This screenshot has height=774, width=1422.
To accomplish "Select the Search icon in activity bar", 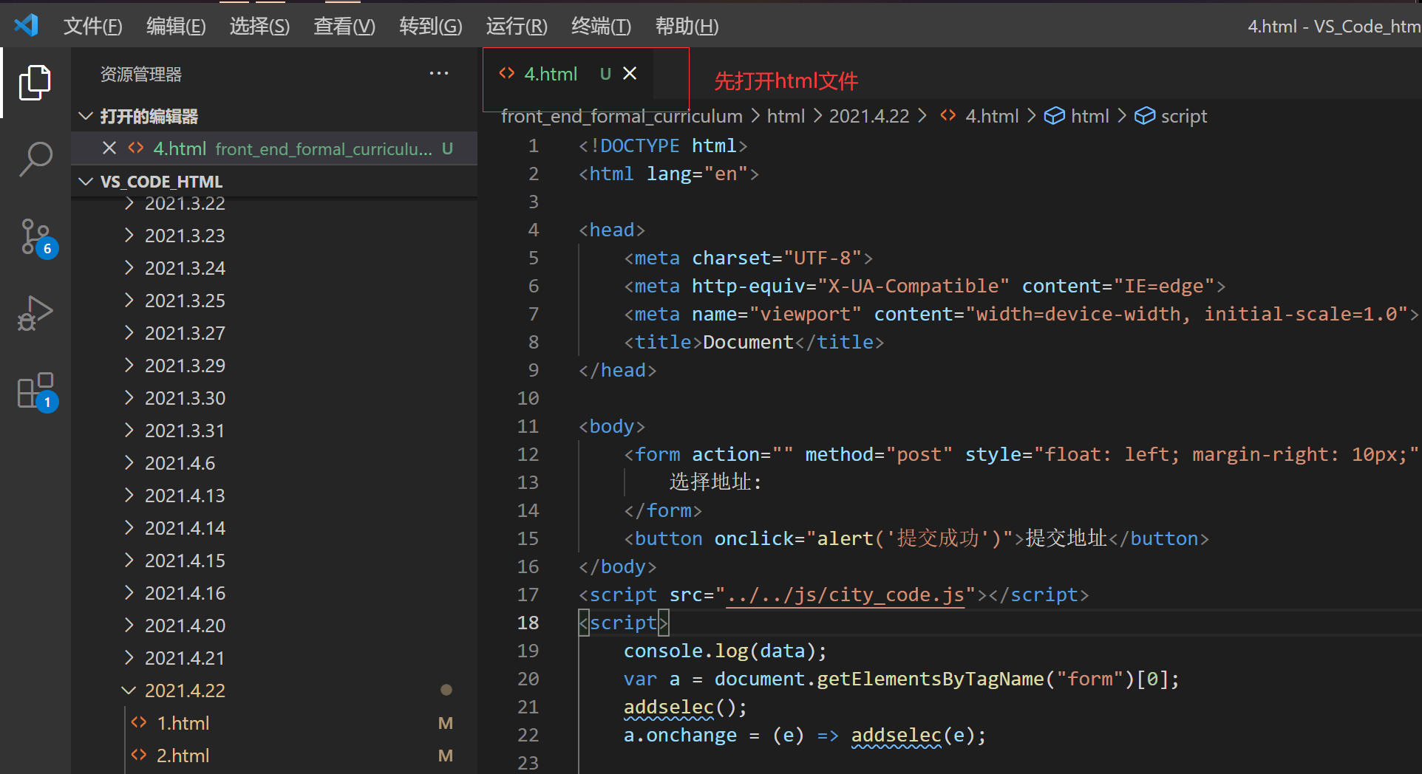I will tap(35, 158).
